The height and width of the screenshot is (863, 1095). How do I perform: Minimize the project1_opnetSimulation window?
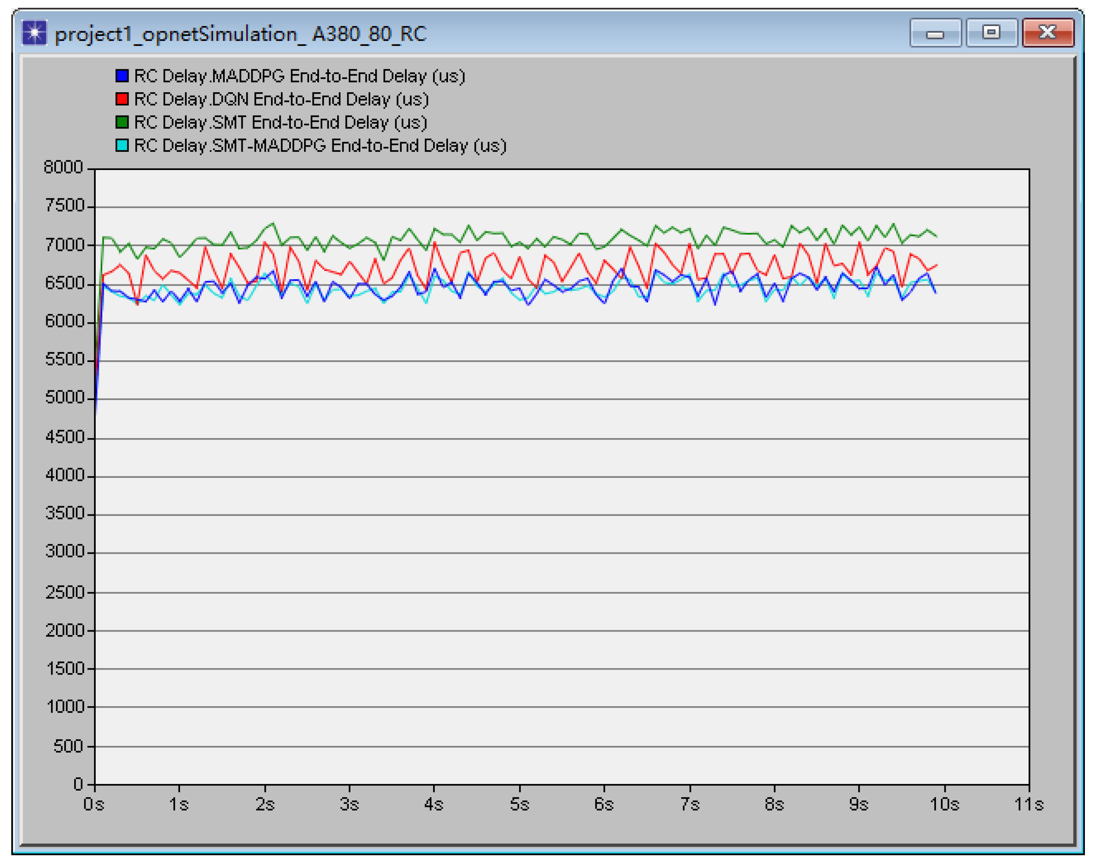935,33
